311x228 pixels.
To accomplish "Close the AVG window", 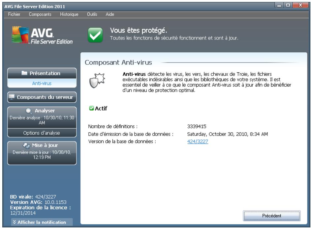I will [300, 5].
